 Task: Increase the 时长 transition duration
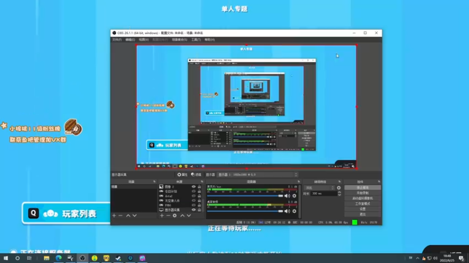(339, 192)
